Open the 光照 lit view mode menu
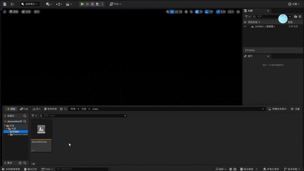This screenshot has width=304, height=171. [26, 12]
